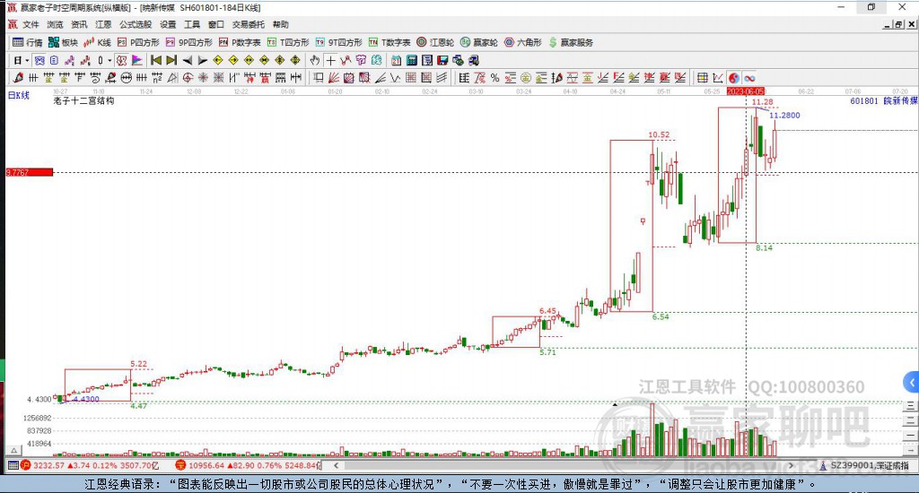The height and width of the screenshot is (493, 919).
Task: Open the 江恩 menu
Action: tap(103, 24)
